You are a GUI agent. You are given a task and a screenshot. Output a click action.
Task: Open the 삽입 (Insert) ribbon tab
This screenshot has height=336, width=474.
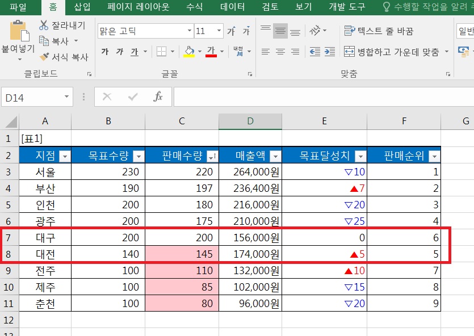(x=83, y=7)
